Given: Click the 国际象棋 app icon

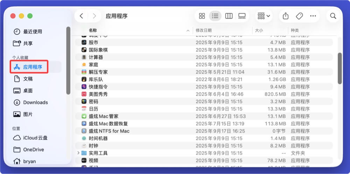Looking at the screenshot, I should pos(84,50).
